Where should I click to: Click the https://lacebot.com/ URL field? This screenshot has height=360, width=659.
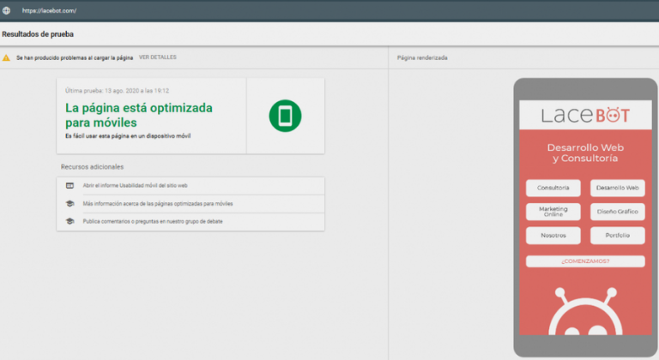click(x=49, y=10)
